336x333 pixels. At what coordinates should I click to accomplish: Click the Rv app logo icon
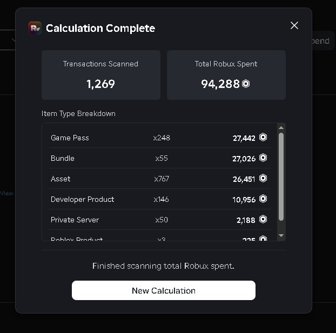[35, 28]
